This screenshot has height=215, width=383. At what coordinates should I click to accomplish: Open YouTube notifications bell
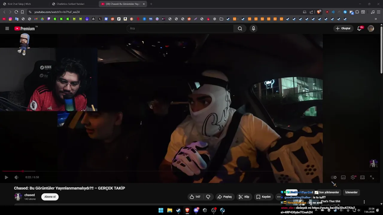360,28
